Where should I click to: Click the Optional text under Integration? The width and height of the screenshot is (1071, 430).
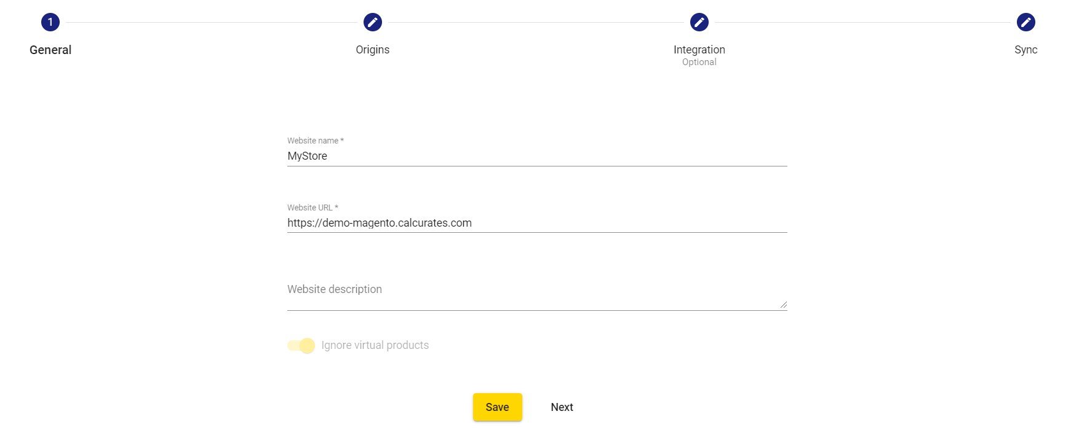point(699,62)
